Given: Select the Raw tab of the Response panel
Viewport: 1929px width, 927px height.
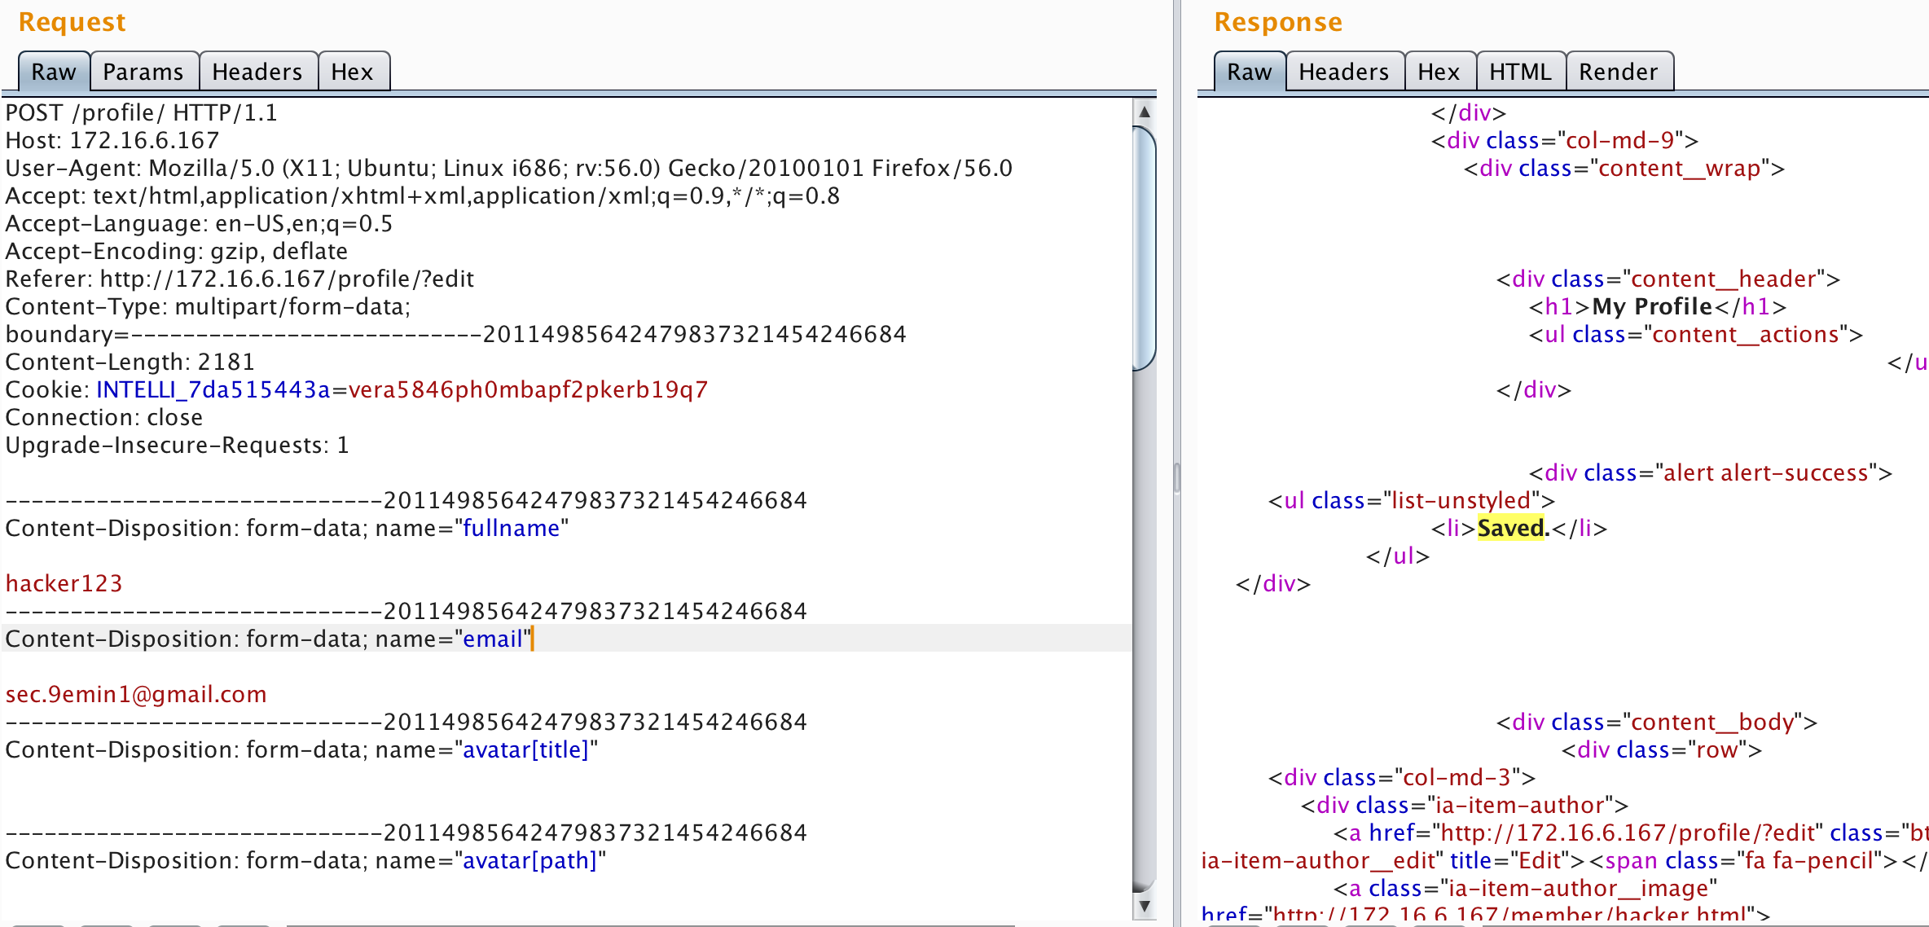Looking at the screenshot, I should (1248, 72).
